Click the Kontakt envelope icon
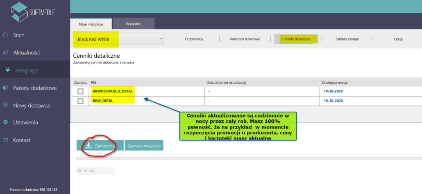The width and height of the screenshot is (422, 194). coord(5,140)
